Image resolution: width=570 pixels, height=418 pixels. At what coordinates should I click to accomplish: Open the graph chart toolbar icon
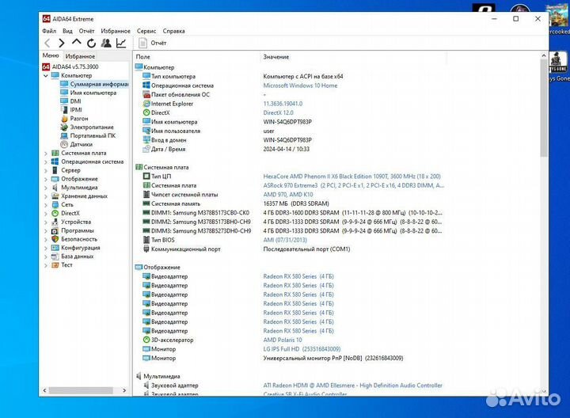coord(121,43)
